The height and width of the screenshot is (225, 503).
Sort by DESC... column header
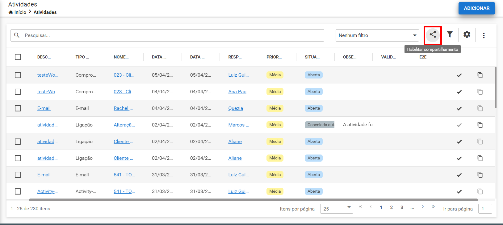click(x=44, y=57)
